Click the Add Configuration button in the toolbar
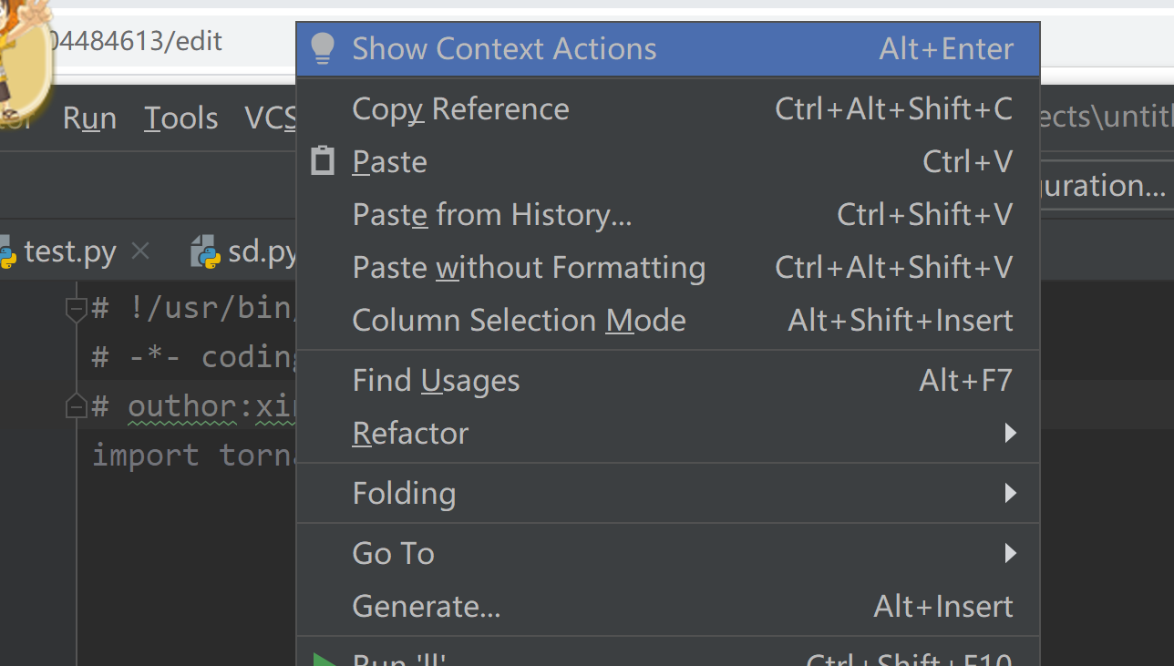Viewport: 1174px width, 666px height. [1103, 186]
